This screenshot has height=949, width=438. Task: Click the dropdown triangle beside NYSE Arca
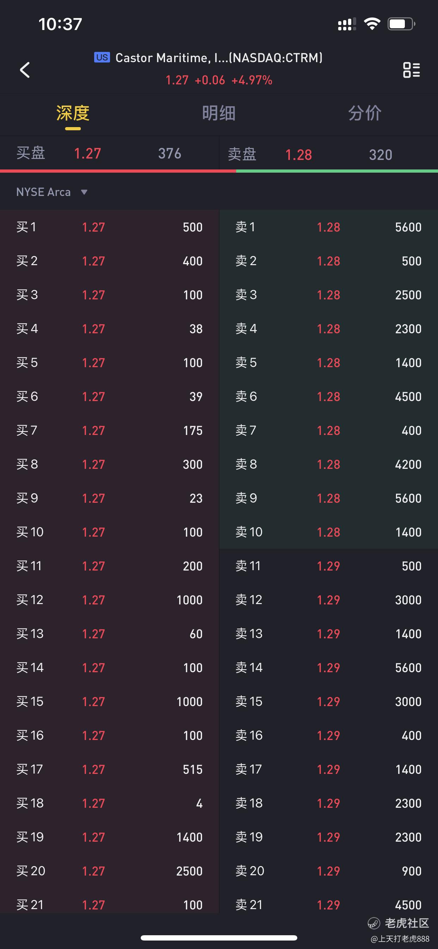click(x=84, y=192)
